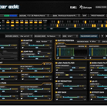The height and width of the screenshot is (107, 107).
Task: Click left ramp icon under Resonance Right
Action: 21,98
